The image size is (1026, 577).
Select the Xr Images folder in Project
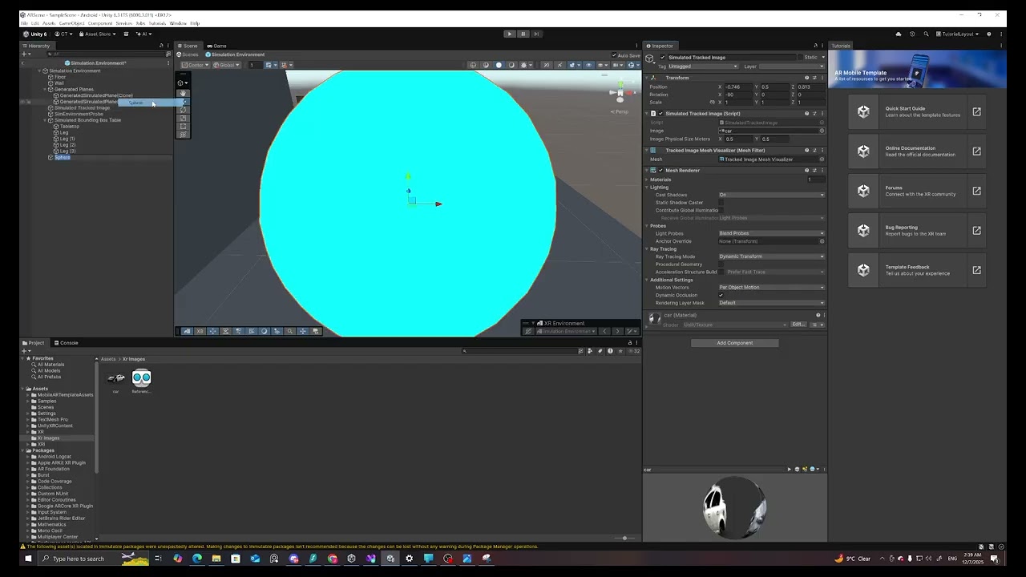48,438
